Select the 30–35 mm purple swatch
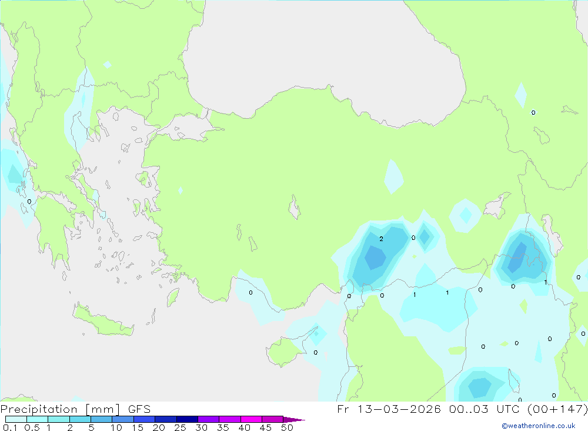Screen dimensions: 588x431 coord(208,419)
